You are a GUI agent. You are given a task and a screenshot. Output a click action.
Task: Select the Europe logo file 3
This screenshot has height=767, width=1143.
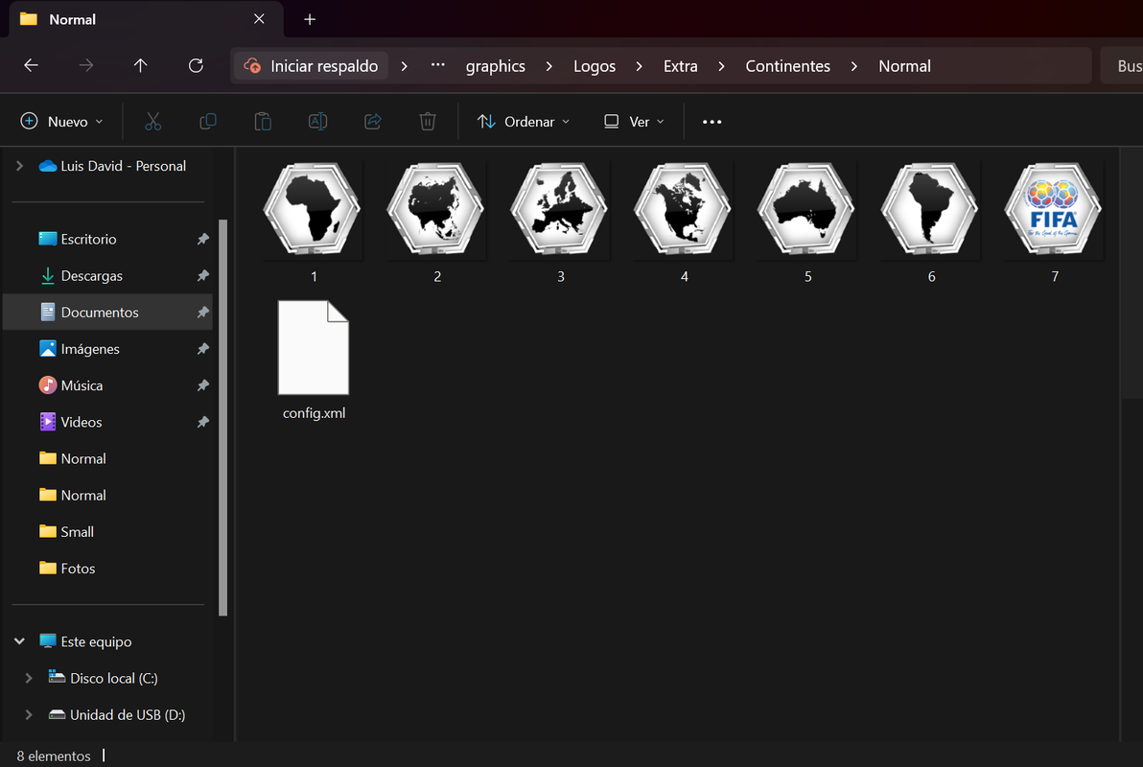click(560, 223)
